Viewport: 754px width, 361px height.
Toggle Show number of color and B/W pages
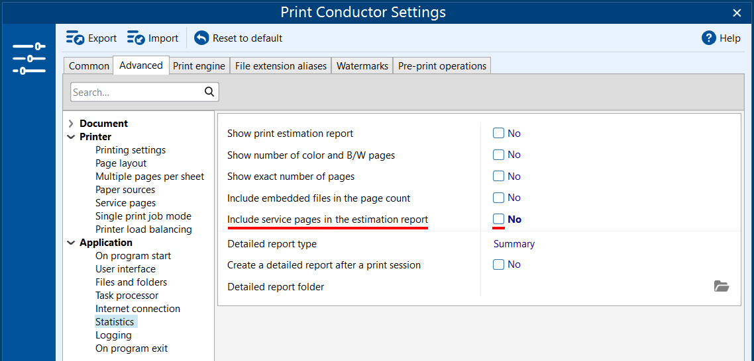(499, 155)
